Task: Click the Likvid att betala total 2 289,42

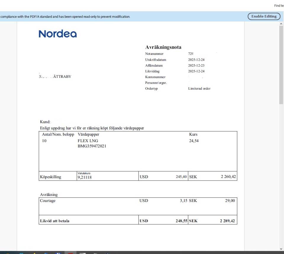Action: coord(227,221)
